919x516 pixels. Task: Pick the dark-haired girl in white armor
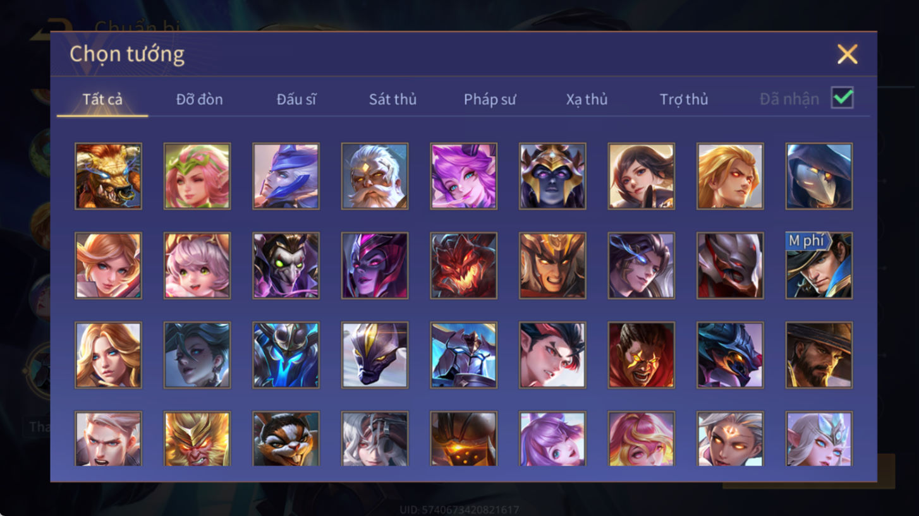pos(642,176)
